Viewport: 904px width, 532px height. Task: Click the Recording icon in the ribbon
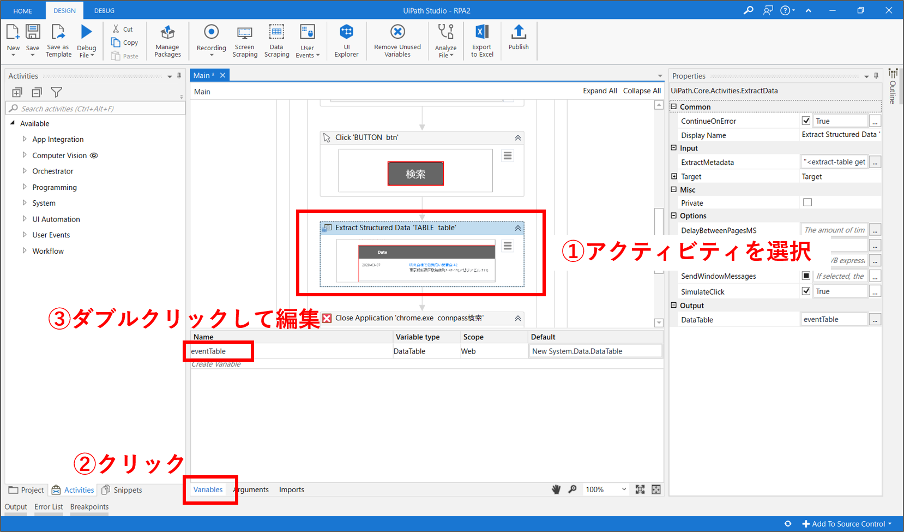tap(211, 33)
